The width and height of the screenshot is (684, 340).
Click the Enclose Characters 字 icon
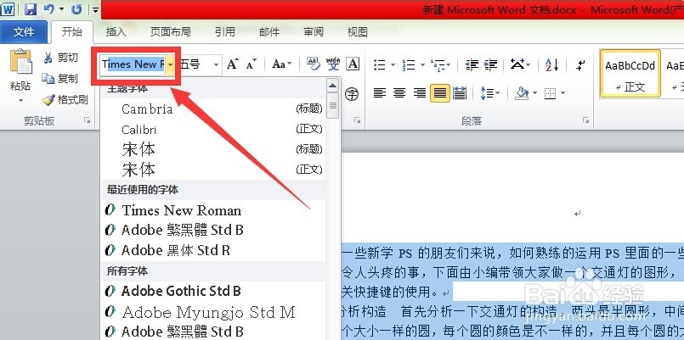point(352,93)
